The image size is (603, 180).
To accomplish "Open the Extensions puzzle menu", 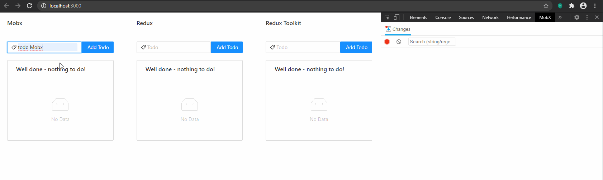I will coord(572,6).
